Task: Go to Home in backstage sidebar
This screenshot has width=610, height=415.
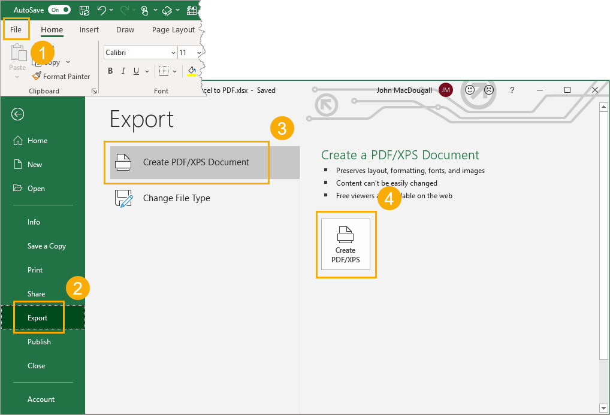Action: (37, 141)
